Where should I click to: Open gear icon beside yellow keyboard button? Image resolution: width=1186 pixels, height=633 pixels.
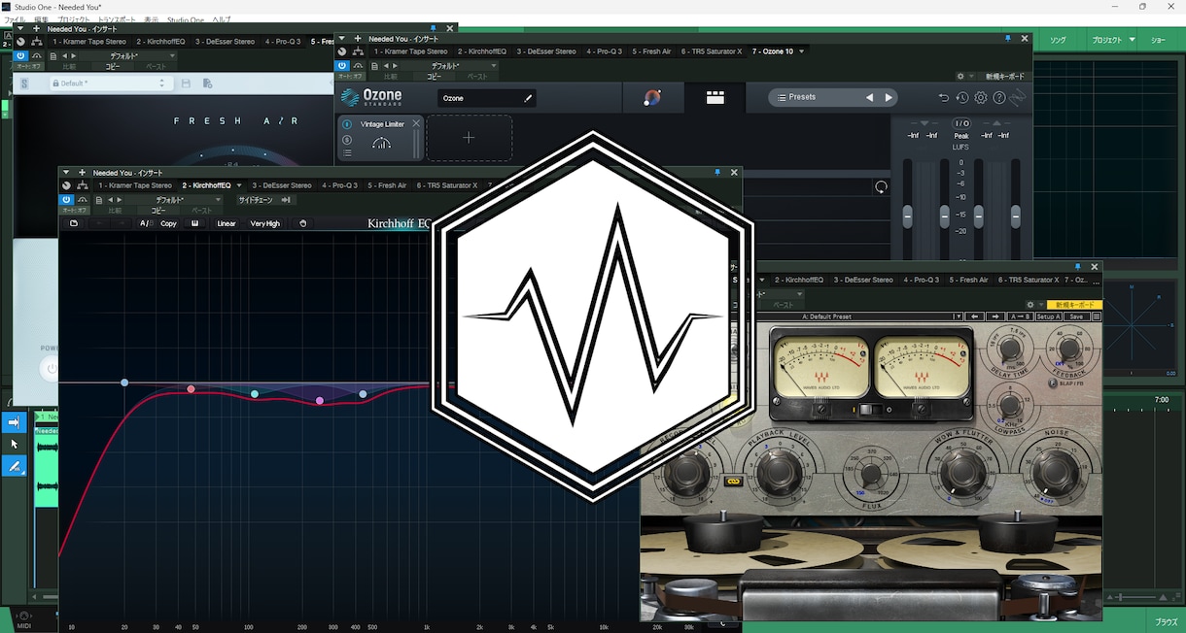pos(1030,305)
